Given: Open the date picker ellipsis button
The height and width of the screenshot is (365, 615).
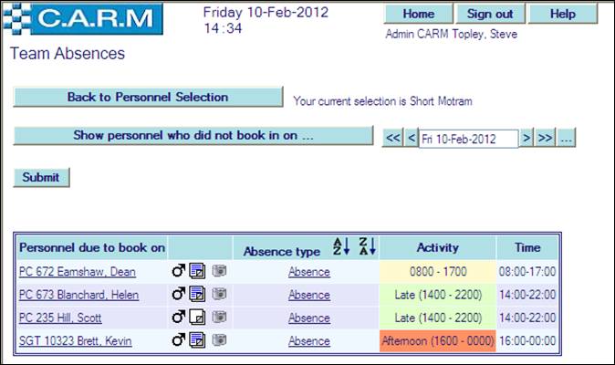Looking at the screenshot, I should click(x=566, y=139).
